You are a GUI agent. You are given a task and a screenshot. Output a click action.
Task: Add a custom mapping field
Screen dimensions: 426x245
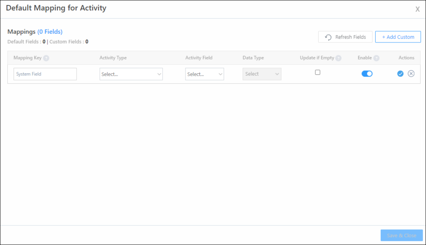tap(398, 37)
